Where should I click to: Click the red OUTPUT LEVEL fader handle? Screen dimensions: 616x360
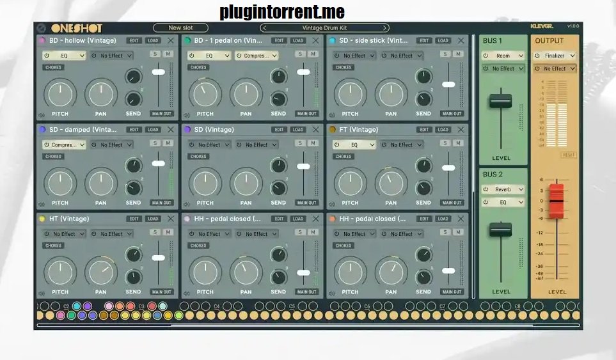557,201
